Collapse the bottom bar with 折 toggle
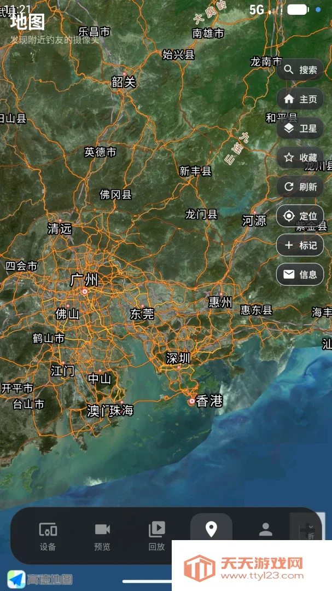Viewport: 332px width, 591px height. tap(311, 531)
